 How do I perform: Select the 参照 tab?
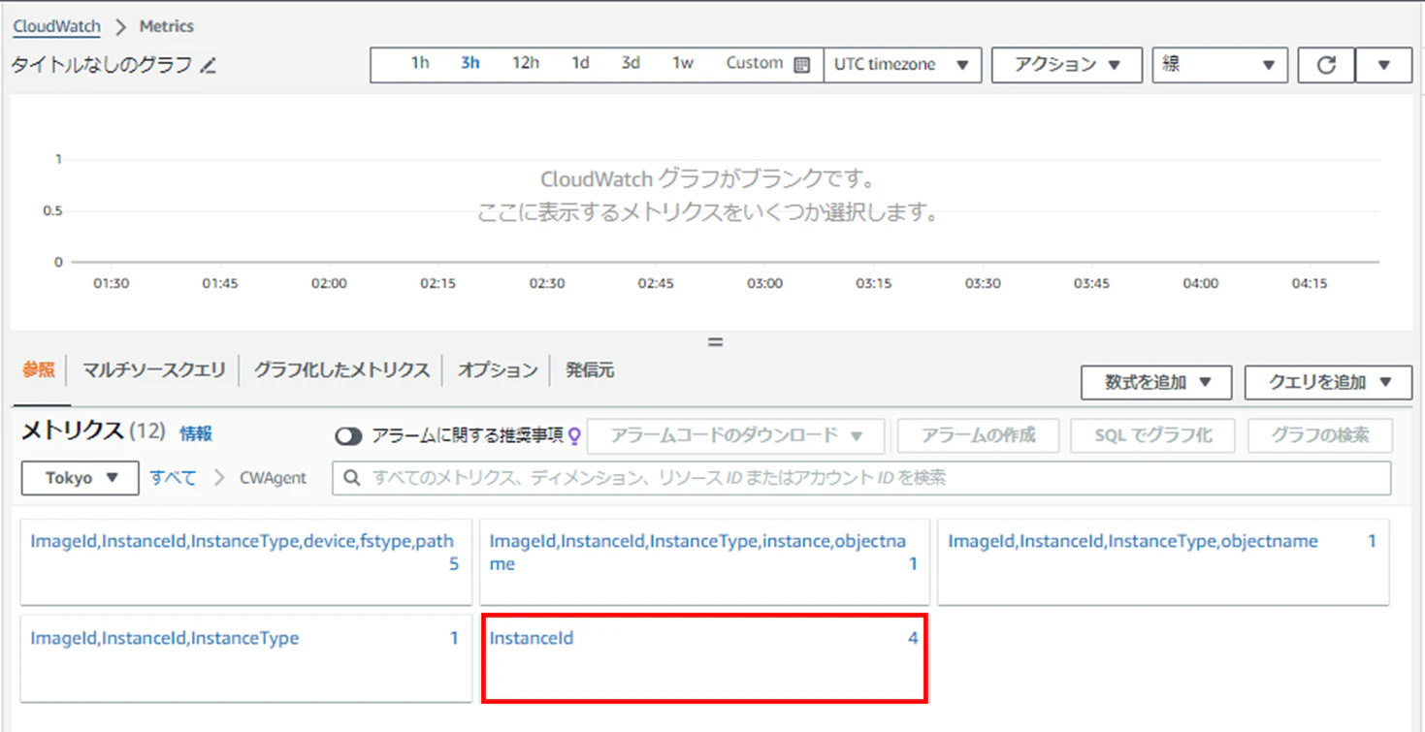[39, 370]
